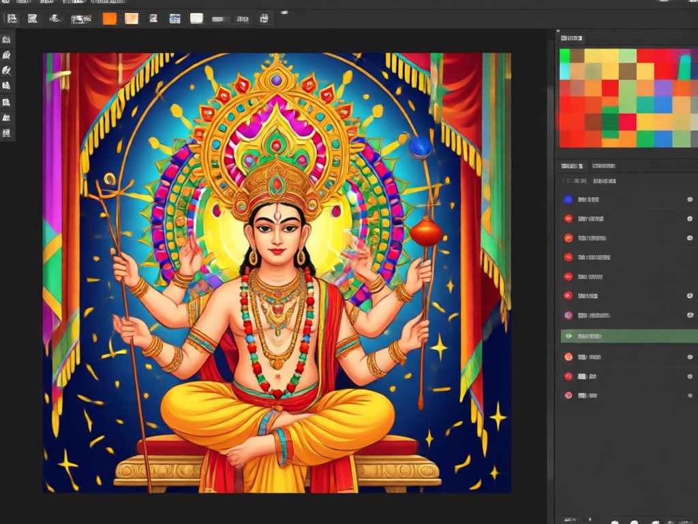Screen dimensions: 698x524
Task: Switch to the first tab of the layers panel
Action: [572, 166]
